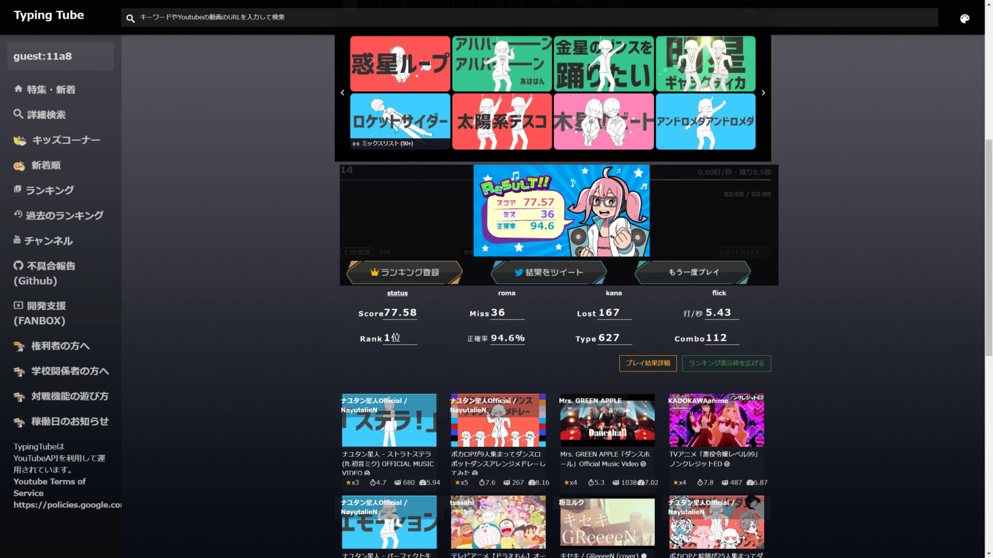This screenshot has width=993, height=558.
Task: Toggle the 1.00倍速 playback speed setting
Action: coord(357,253)
